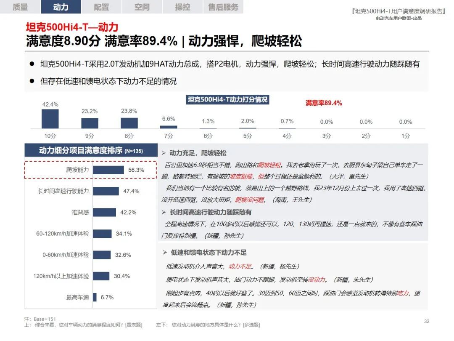
Task: Click the 60-120km/h加速体验 bar
Action: pyautogui.click(x=102, y=234)
